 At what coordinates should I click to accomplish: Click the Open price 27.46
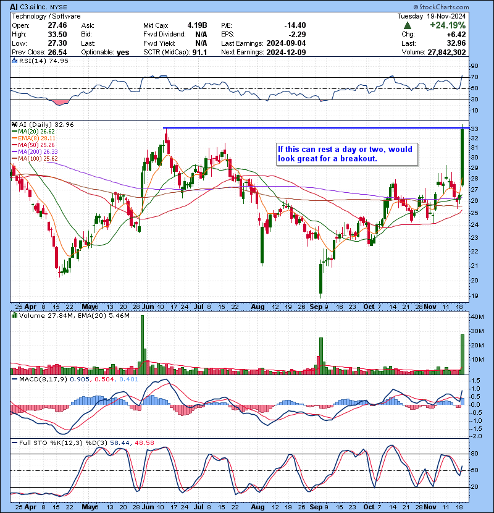(x=57, y=25)
